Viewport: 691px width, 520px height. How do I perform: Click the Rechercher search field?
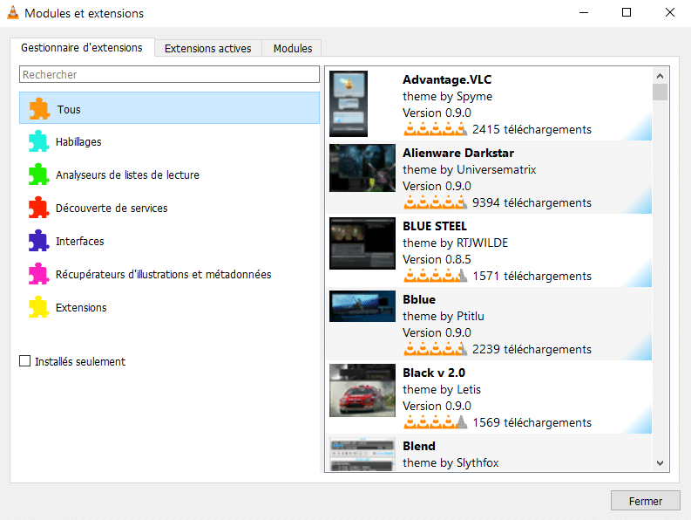click(x=169, y=74)
